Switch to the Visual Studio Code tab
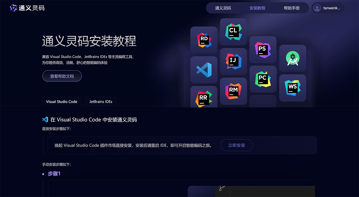This screenshot has width=359, height=197. tap(62, 101)
